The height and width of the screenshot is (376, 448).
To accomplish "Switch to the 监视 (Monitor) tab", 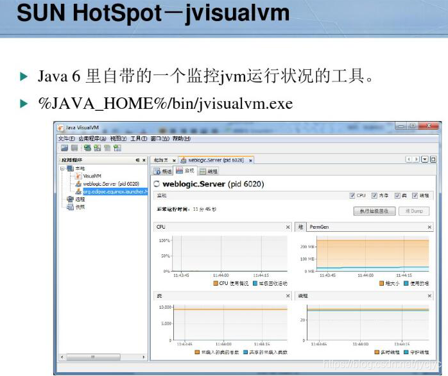I will click(185, 171).
